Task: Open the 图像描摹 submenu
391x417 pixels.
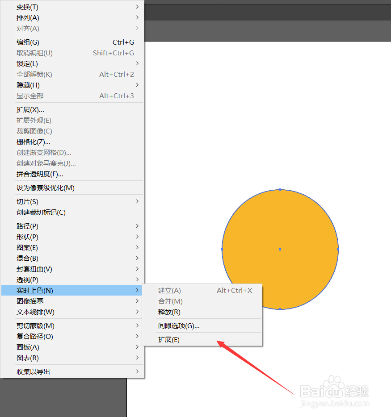Action: 72,301
